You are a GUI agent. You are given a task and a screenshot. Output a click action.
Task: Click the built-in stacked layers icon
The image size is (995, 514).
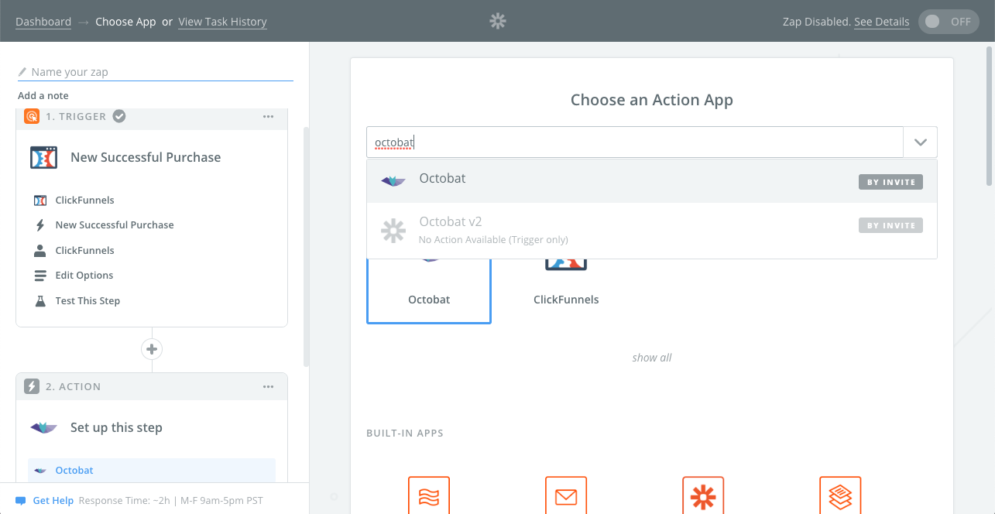[x=840, y=496]
